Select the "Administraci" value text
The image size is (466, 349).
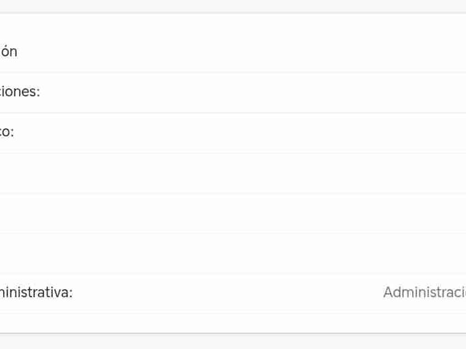(424, 292)
